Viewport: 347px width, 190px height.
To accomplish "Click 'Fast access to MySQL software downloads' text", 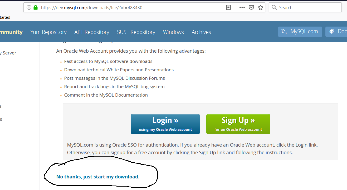I will pos(108,61).
